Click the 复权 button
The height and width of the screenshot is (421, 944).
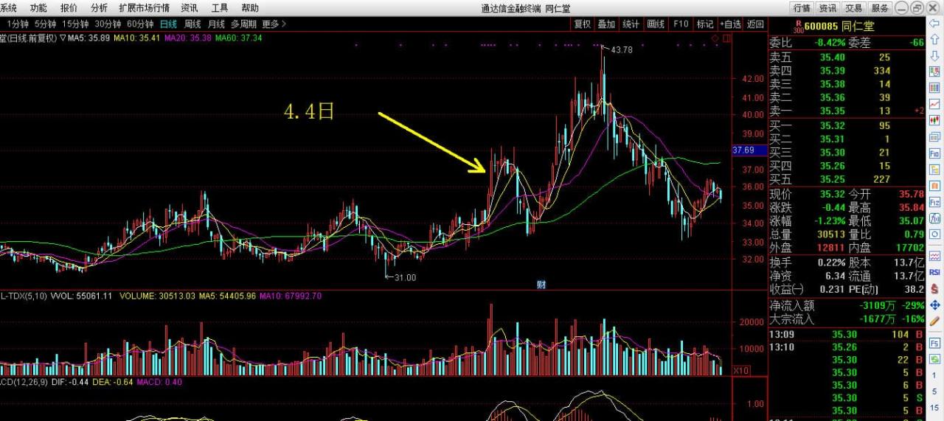click(x=583, y=24)
